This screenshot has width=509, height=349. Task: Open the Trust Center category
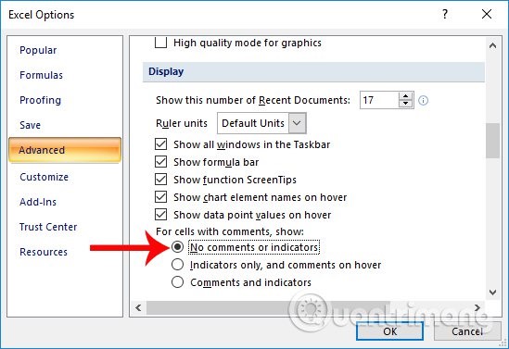click(48, 227)
